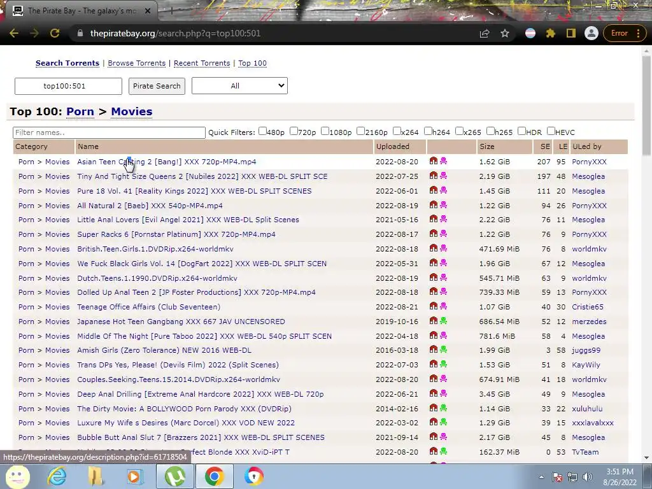
Task: Open Windows Explorer folder on taskbar
Action: (x=96, y=476)
